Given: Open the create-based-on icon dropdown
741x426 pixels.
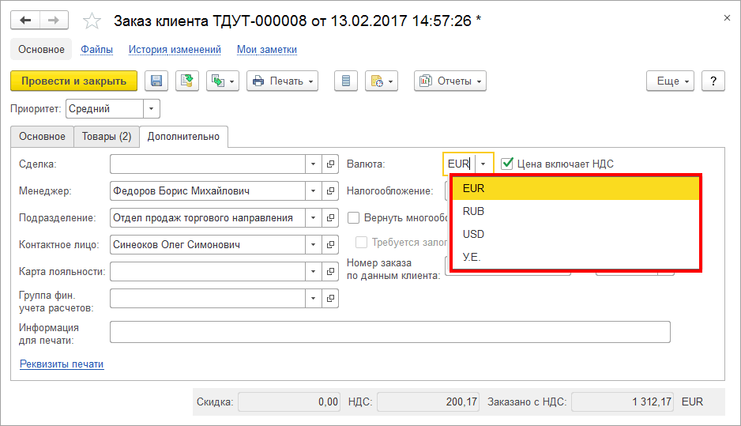Looking at the screenshot, I should pos(223,81).
